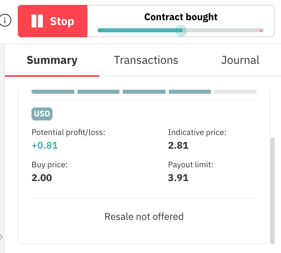Click the info icon beside Stop
281x253 pixels.
coord(5,21)
